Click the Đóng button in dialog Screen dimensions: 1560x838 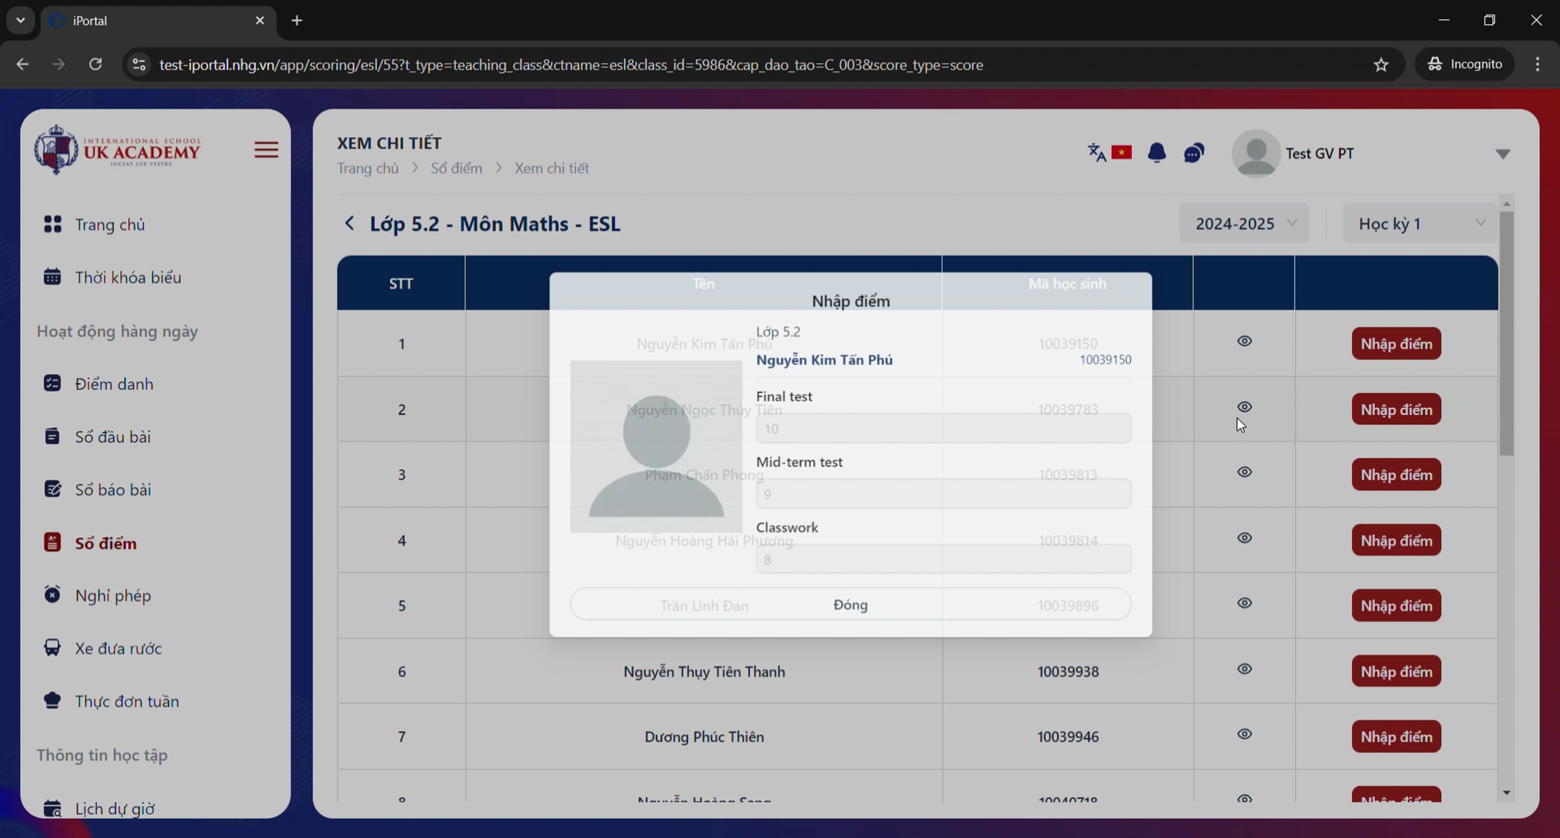point(850,605)
